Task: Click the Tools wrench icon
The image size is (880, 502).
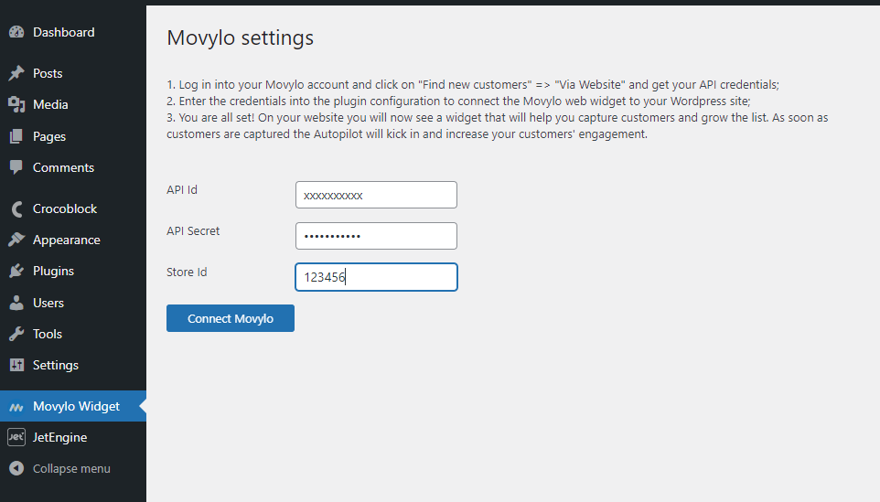Action: tap(16, 334)
